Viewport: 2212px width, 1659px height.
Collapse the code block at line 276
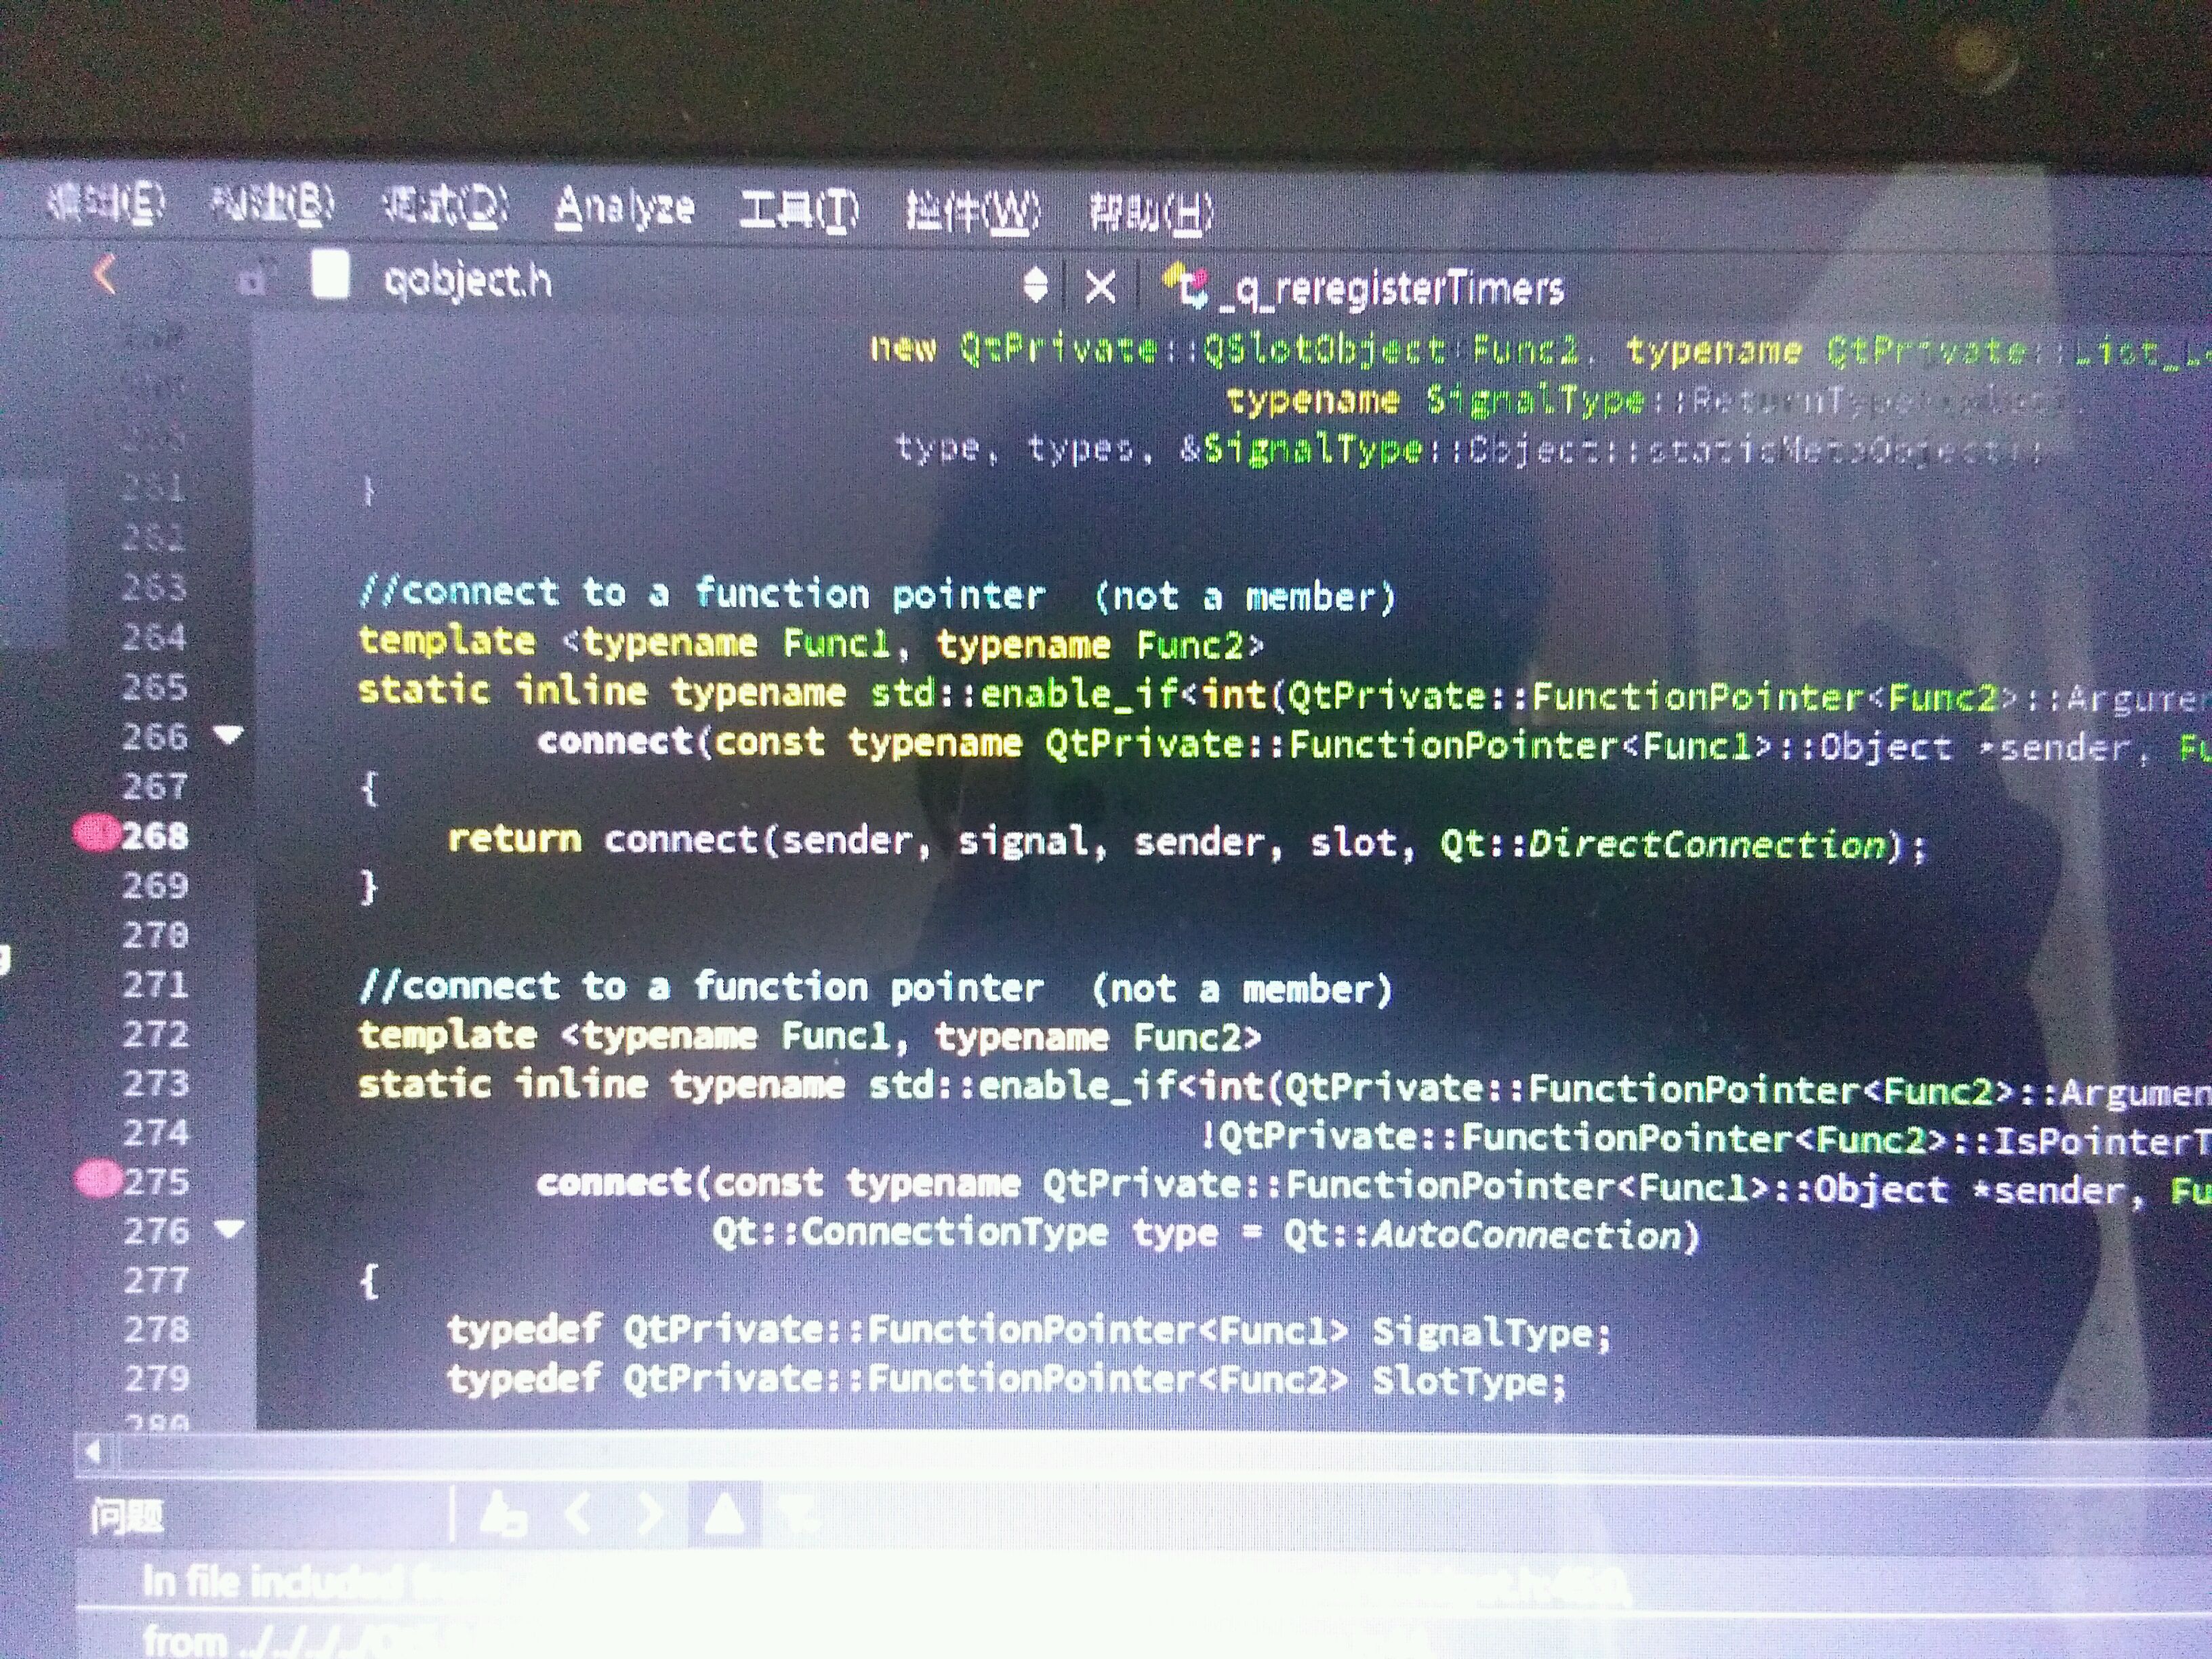230,1228
